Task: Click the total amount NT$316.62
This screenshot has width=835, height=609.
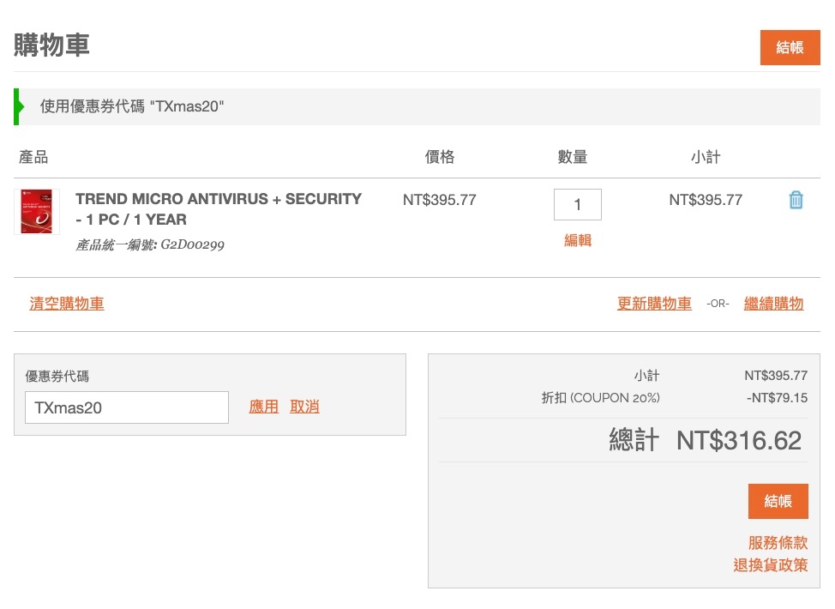Action: [738, 441]
